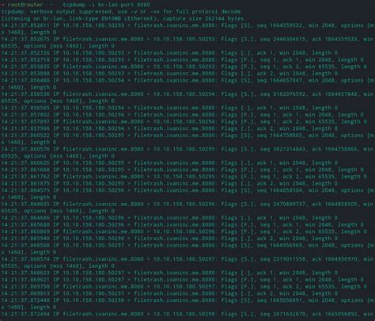375x321 pixels.
Task: Click sequence number 2319011558
Action: (289, 259)
